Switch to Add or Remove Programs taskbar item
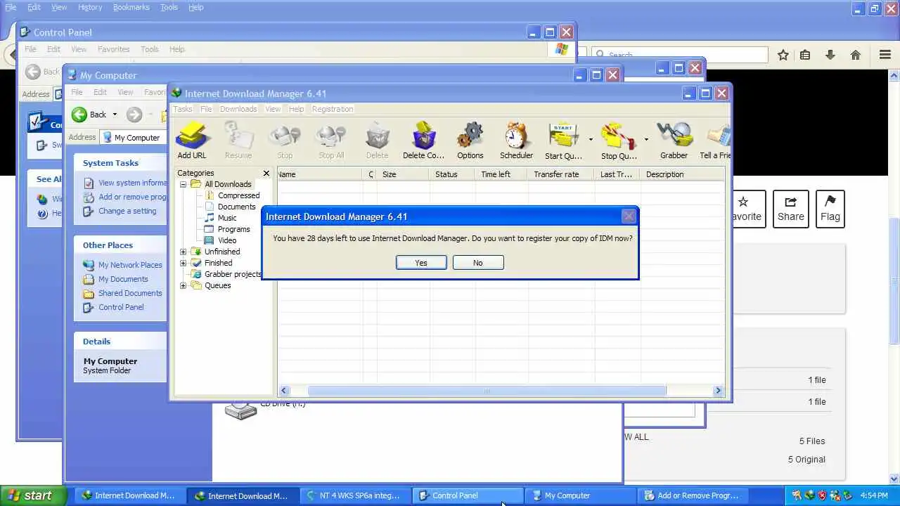Screen dimensions: 900x506 (693, 495)
